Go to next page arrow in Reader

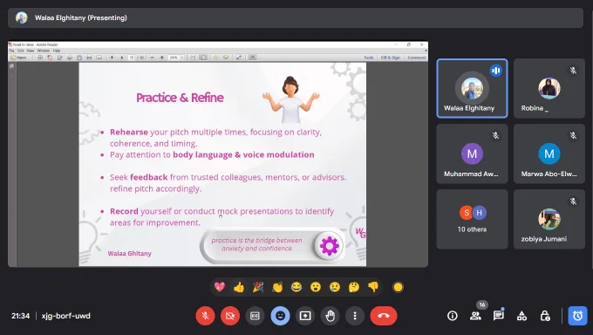point(122,58)
